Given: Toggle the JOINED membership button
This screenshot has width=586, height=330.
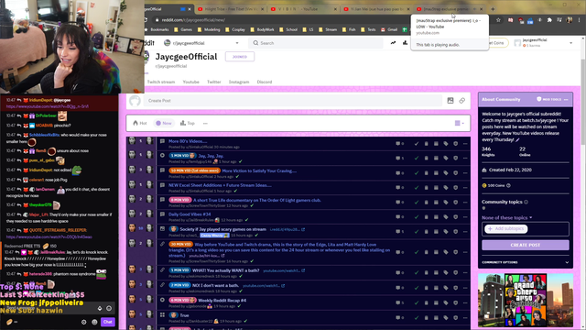Looking at the screenshot, I should click(240, 57).
